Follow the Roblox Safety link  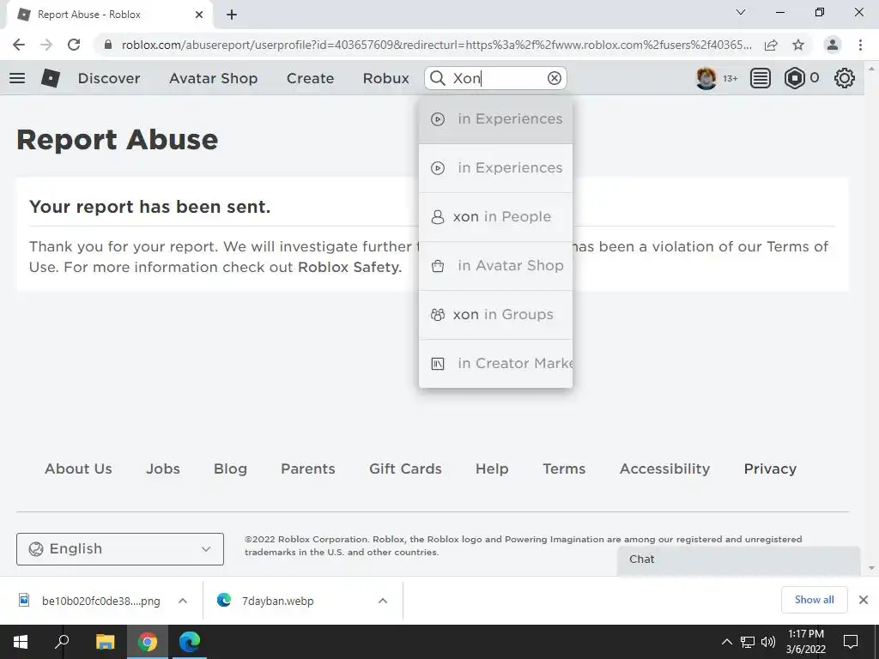350,268
